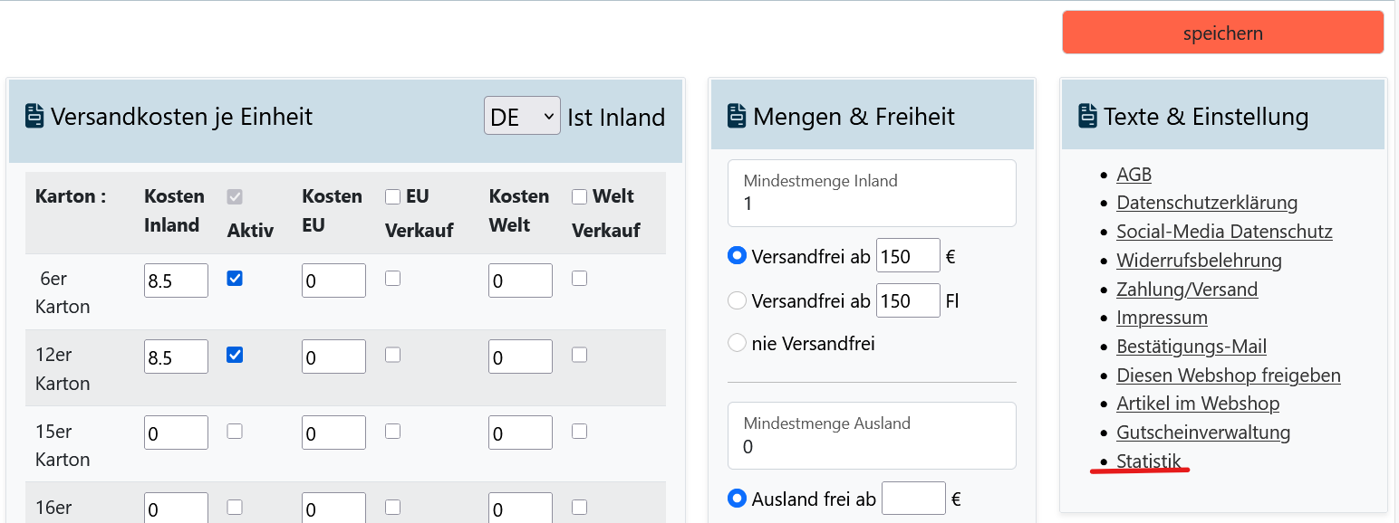Choose Versandfrei ab 150 Fl option
Viewport: 1399px width, 523px height.
[x=738, y=300]
